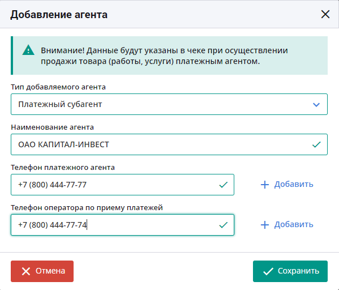This screenshot has height=290, width=339.
Task: Save the agent with Сохранить button
Action: click(290, 271)
